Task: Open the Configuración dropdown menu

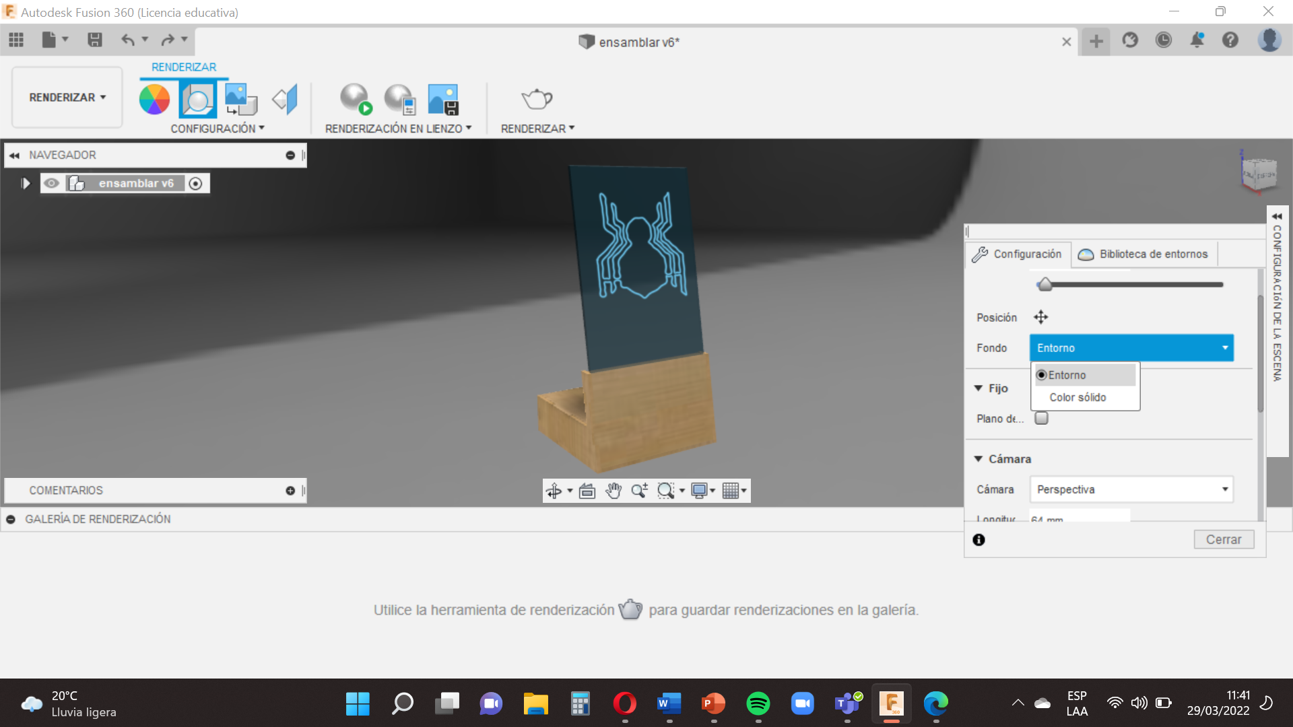Action: coord(218,129)
